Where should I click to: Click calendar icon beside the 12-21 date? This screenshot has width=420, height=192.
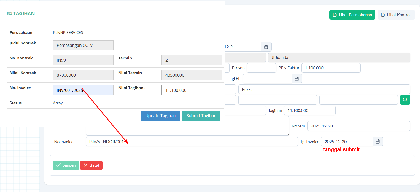coord(266,47)
